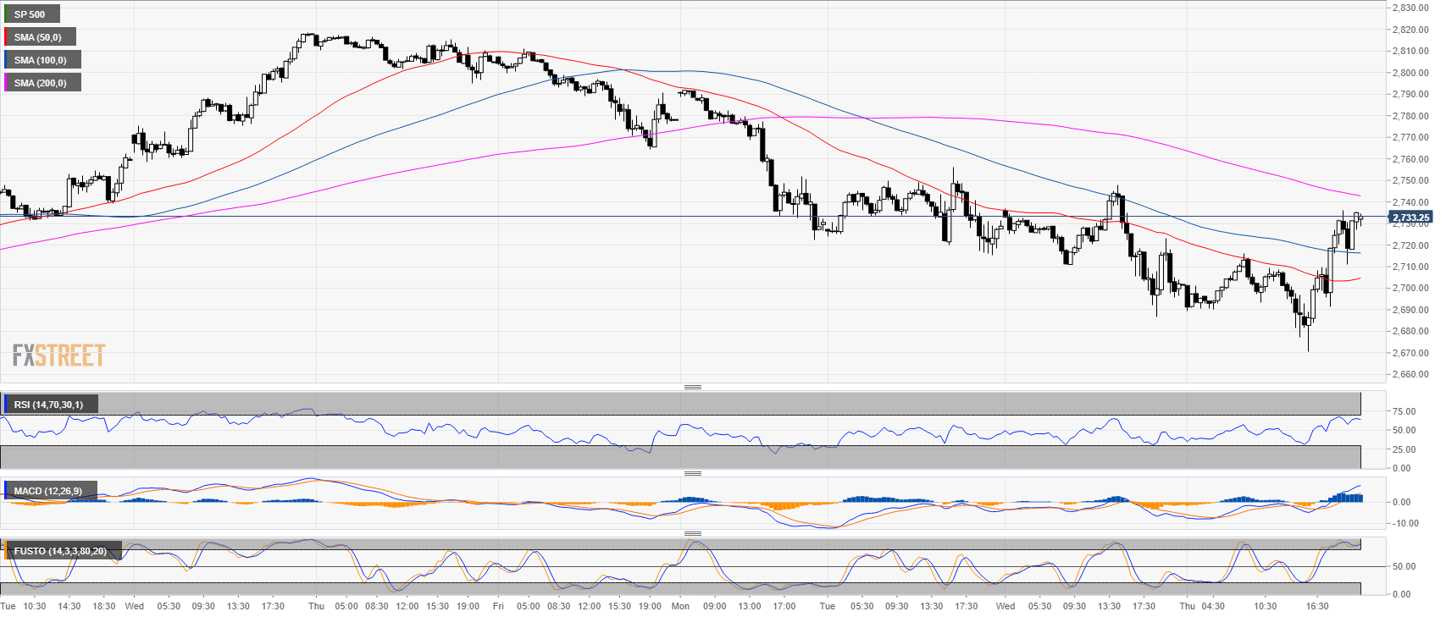Click green color strip on SP 500 label
The width and height of the screenshot is (1446, 617).
[x=6, y=14]
